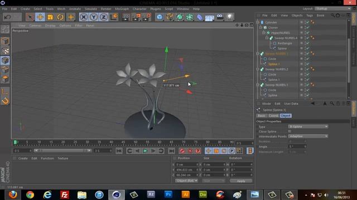The width and height of the screenshot is (357, 200).
Task: Go to the start of the animation
Action: [x=119, y=151]
